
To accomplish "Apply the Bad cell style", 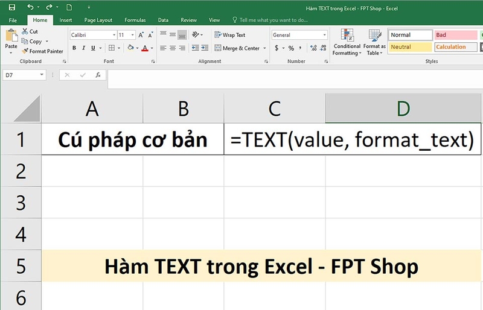I will pyautogui.click(x=456, y=35).
